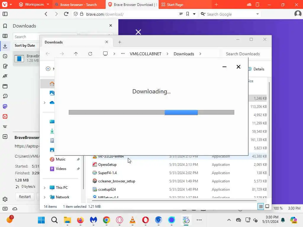Expand the This PC tree node
The image size is (303, 227).
(45, 188)
